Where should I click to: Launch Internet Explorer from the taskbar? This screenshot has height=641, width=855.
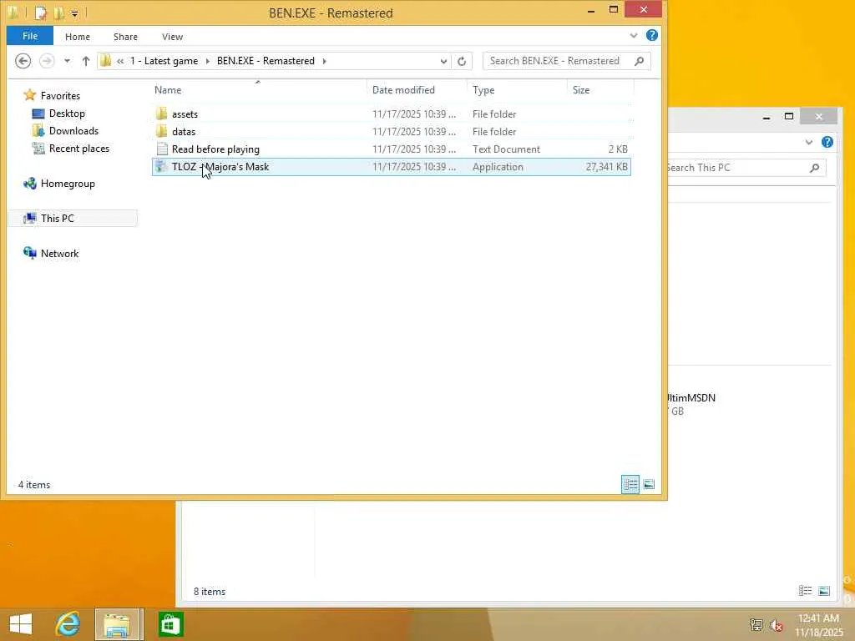[x=68, y=624]
